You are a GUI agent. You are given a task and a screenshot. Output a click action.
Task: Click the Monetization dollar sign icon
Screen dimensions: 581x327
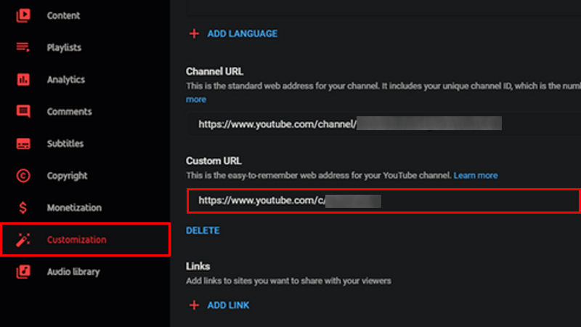coord(23,208)
